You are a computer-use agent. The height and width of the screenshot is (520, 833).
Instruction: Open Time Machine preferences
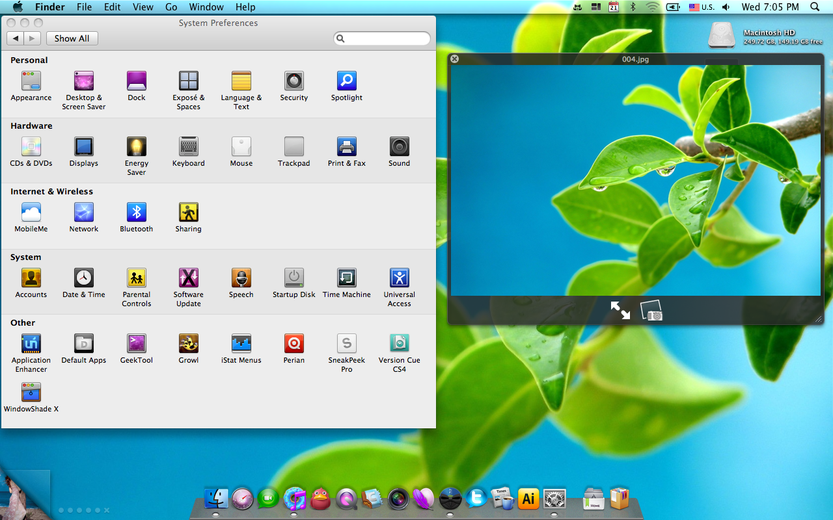tap(347, 283)
